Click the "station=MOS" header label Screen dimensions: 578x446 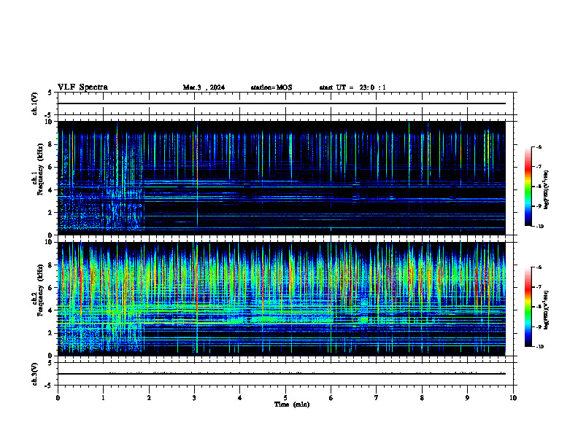tap(271, 87)
